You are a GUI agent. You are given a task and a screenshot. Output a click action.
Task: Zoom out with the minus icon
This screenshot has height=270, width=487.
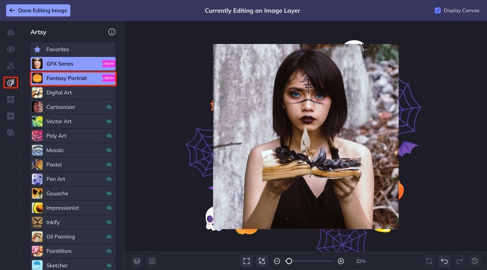tap(277, 261)
